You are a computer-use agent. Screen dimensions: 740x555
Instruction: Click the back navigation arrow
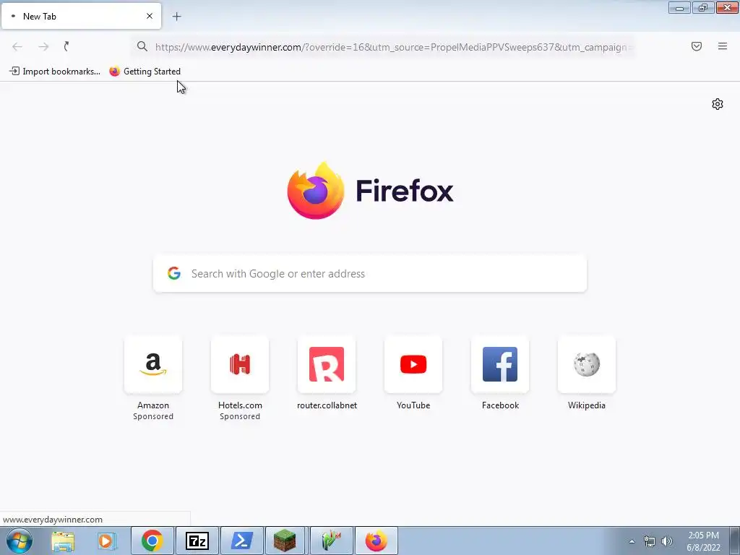[x=17, y=46]
